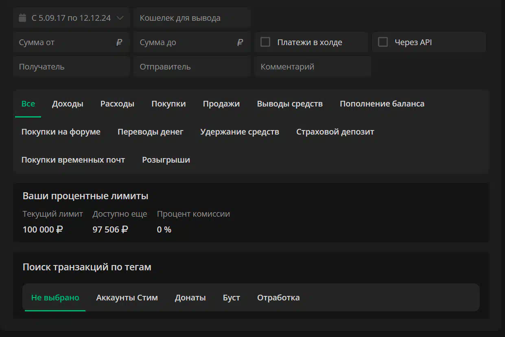The image size is (505, 337).
Task: Click the Комментарий field
Action: click(313, 67)
